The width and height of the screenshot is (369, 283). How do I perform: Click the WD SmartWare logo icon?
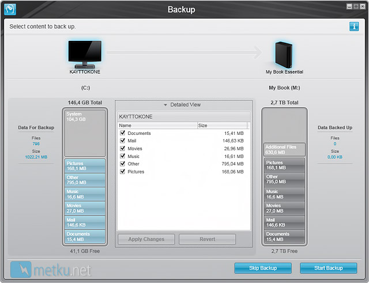[10, 9]
